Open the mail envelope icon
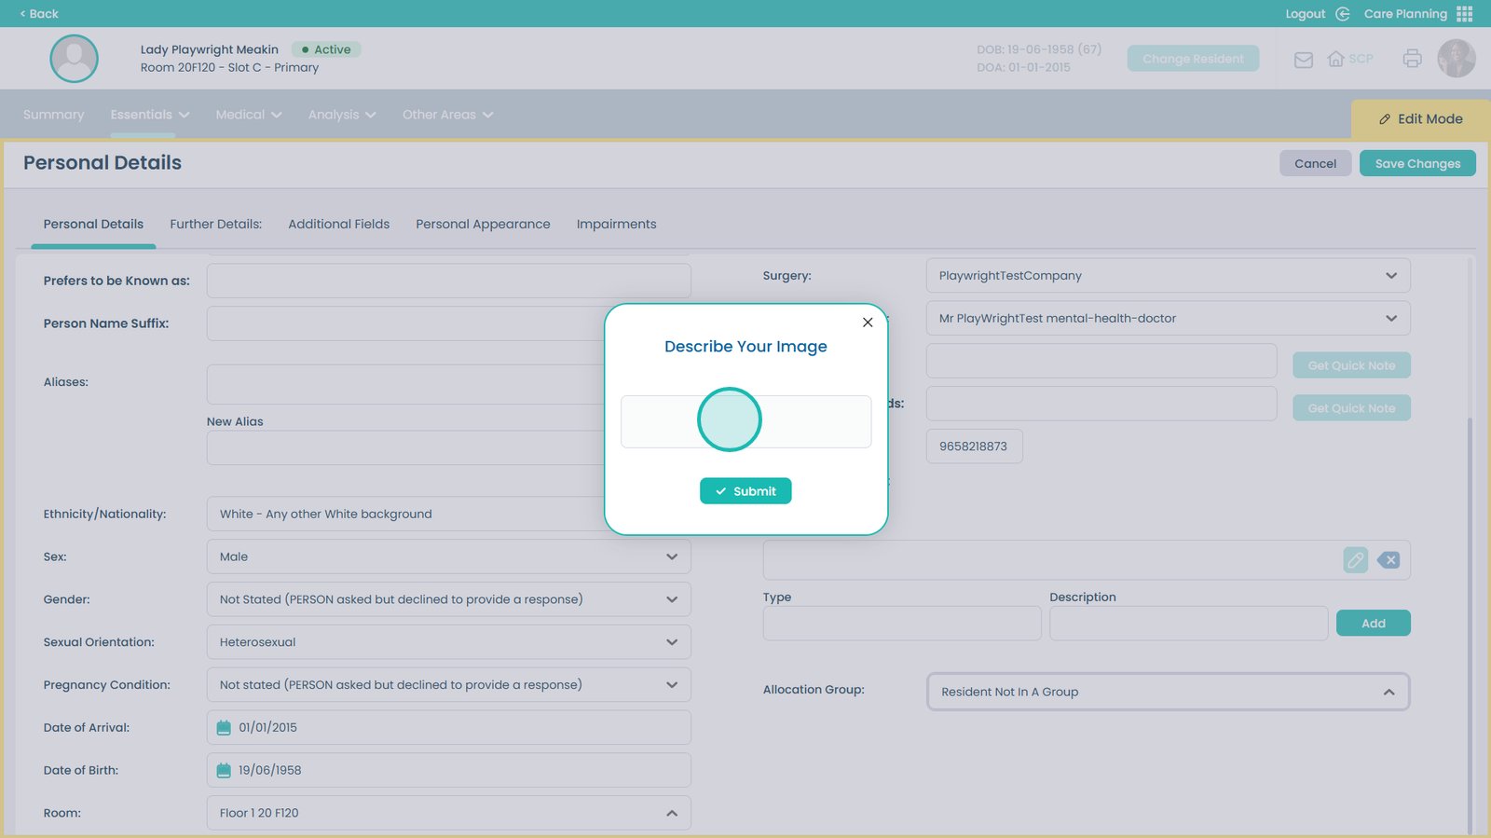The height and width of the screenshot is (838, 1491). point(1304,60)
